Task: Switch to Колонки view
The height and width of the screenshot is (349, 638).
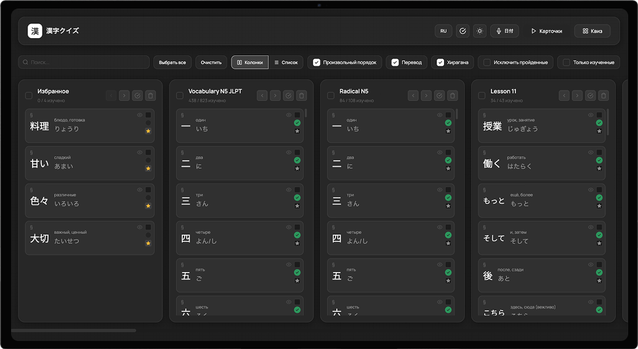Action: coord(249,62)
